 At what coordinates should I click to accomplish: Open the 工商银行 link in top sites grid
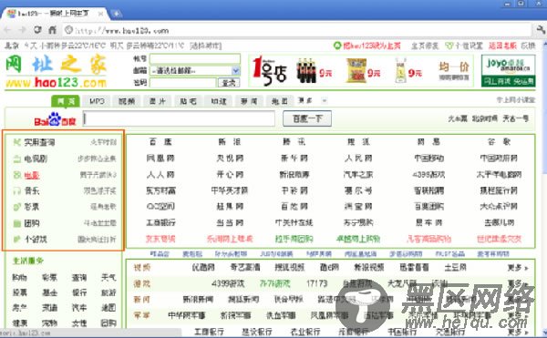tap(160, 222)
